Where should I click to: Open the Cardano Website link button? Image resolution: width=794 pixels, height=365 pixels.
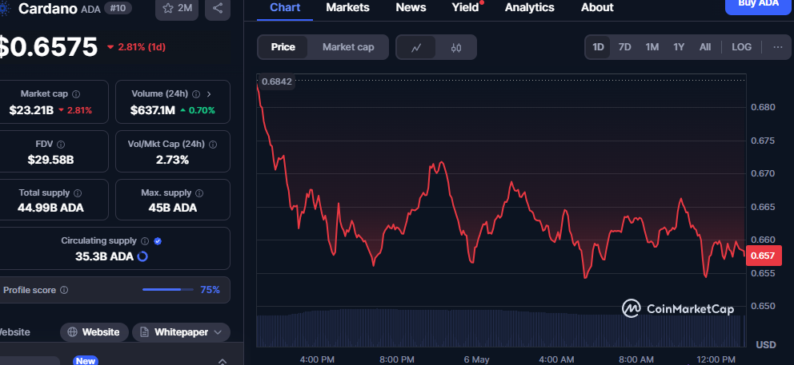click(x=94, y=332)
